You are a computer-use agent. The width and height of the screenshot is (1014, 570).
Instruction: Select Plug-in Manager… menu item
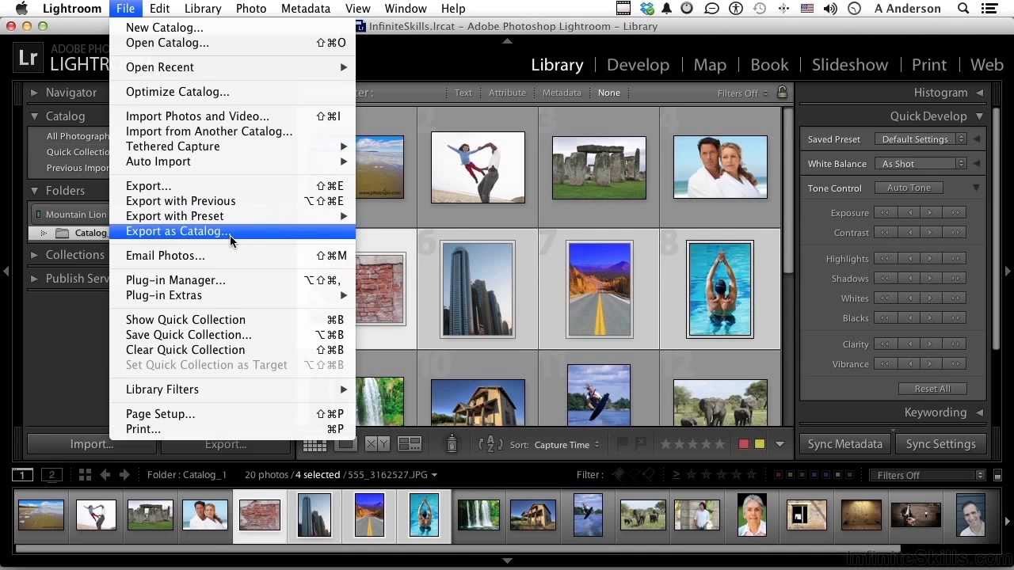232,280
